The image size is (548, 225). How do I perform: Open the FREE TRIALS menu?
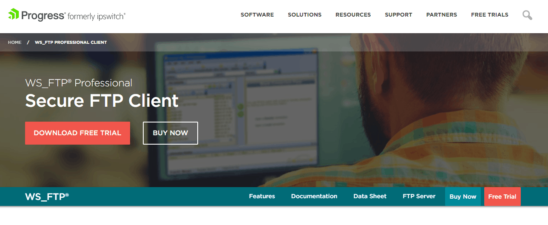[x=489, y=14]
